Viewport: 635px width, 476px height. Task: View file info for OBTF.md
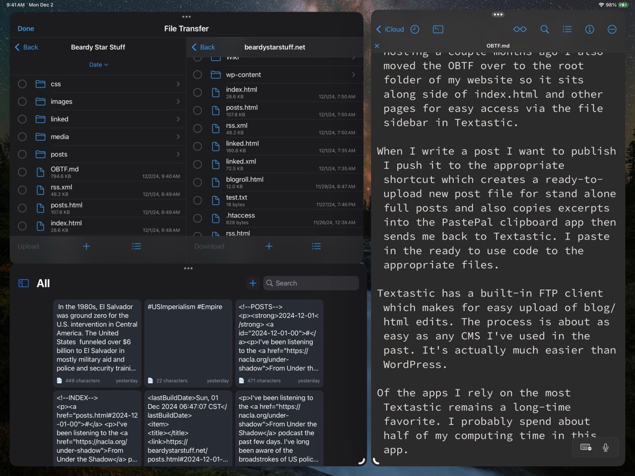[589, 29]
